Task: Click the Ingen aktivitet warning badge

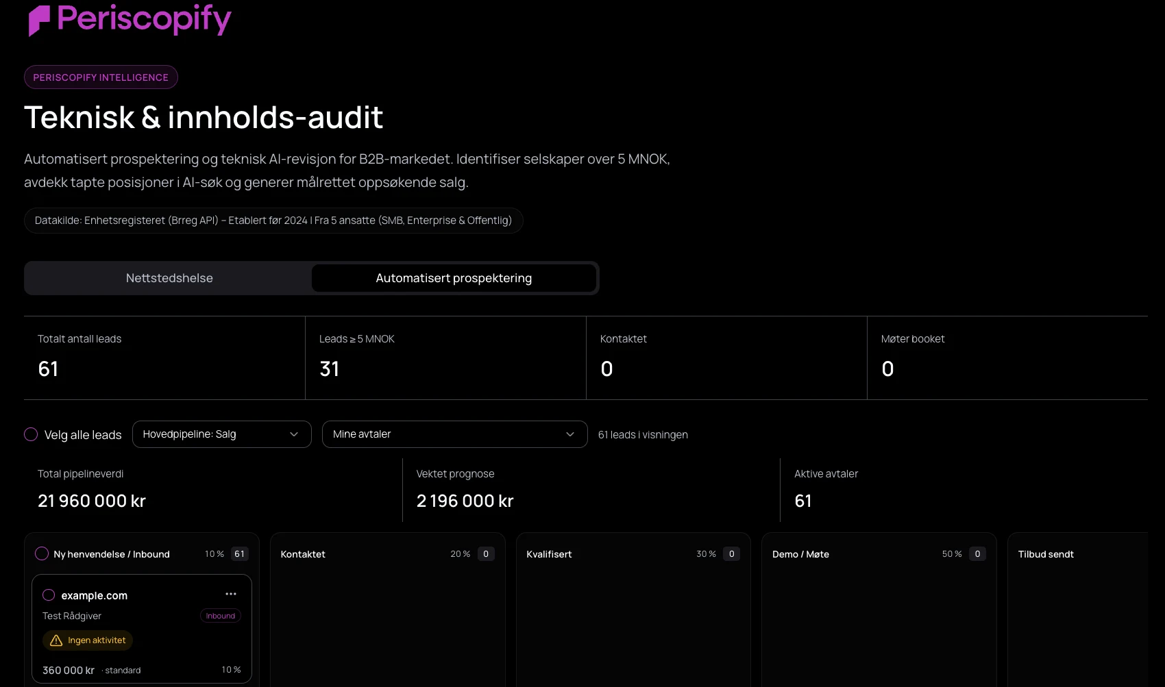Action: point(88,640)
